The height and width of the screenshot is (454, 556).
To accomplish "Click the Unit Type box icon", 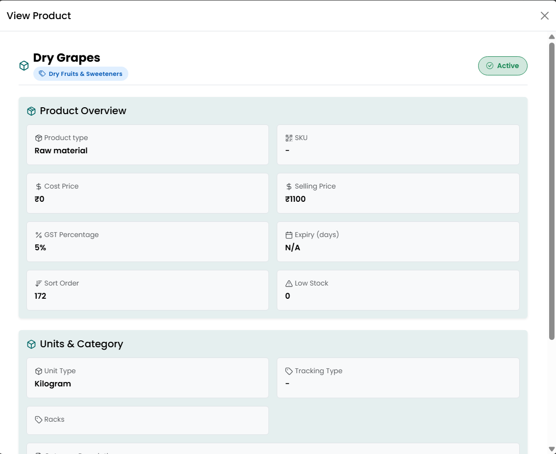I will pyautogui.click(x=39, y=371).
